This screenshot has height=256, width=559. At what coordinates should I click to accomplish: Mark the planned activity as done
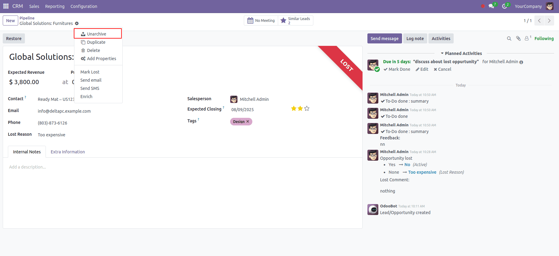click(x=397, y=69)
